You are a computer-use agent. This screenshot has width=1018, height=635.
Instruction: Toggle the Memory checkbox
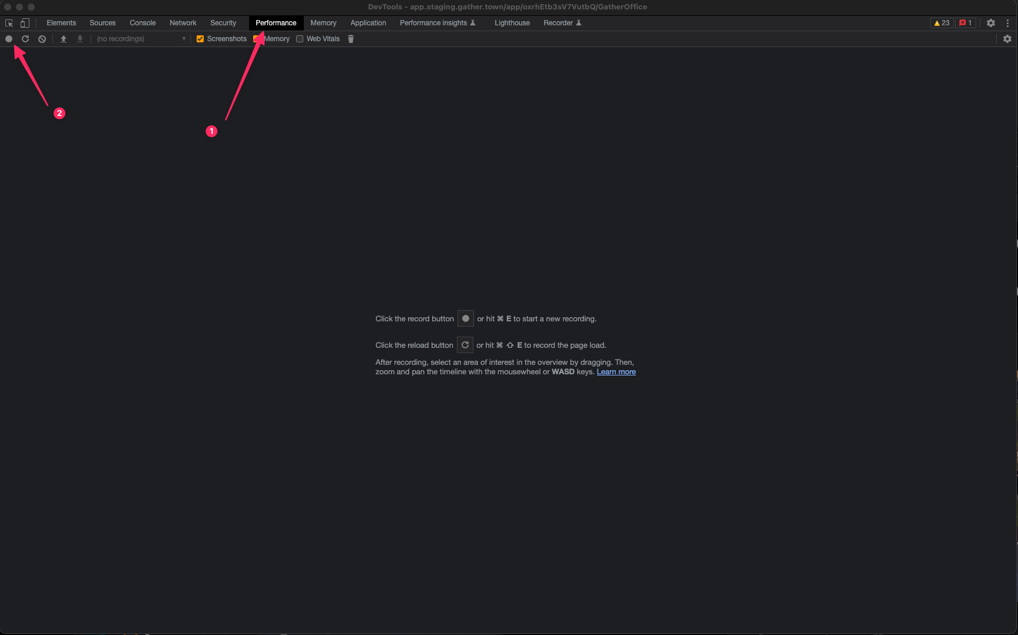tap(257, 39)
